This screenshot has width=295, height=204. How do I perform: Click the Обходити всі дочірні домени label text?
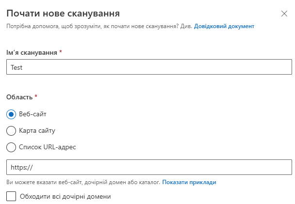[x=66, y=197]
